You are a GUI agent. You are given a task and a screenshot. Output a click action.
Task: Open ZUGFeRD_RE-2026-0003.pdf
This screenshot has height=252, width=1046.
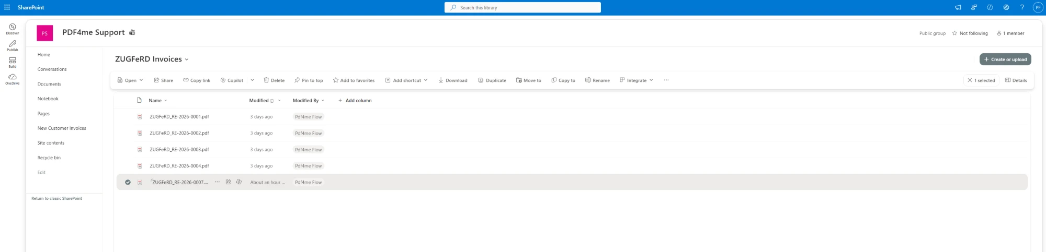coord(179,149)
